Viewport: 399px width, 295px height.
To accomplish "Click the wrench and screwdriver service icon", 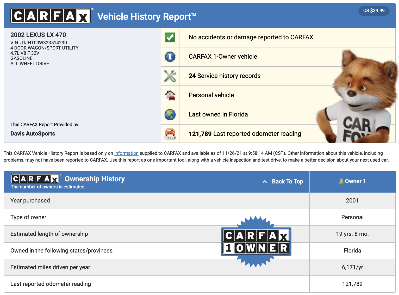I will (x=170, y=76).
